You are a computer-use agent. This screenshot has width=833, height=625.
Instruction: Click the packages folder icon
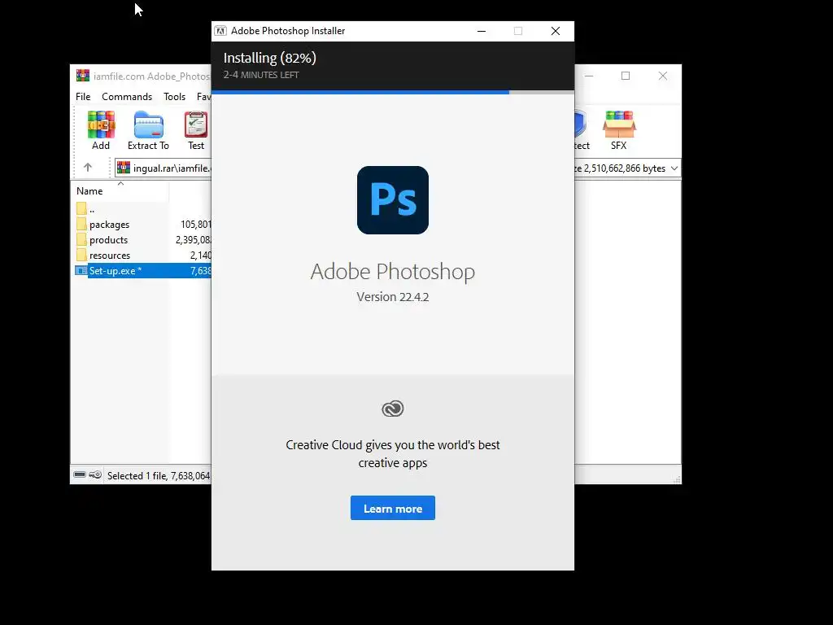click(81, 224)
